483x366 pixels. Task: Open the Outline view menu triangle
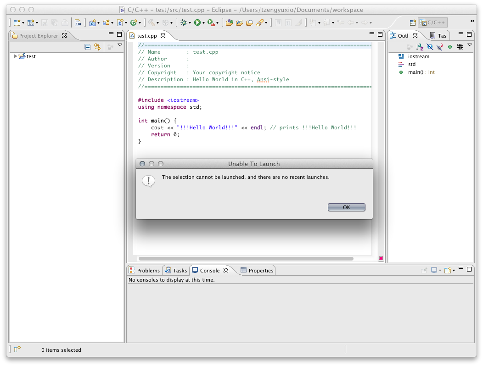click(x=470, y=45)
